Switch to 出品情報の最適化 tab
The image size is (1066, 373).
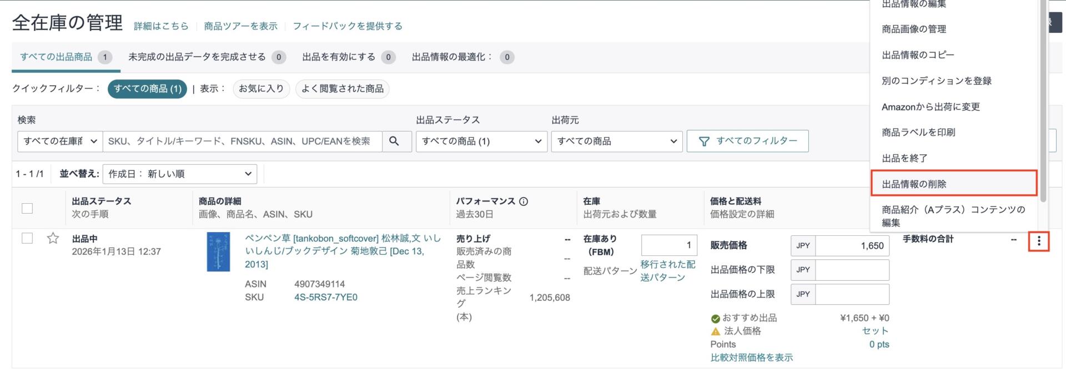pyautogui.click(x=463, y=57)
